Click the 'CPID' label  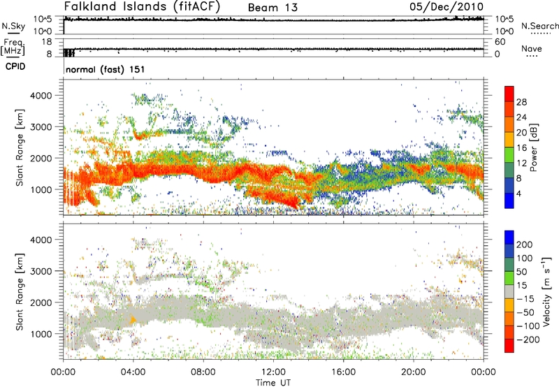tap(15, 66)
